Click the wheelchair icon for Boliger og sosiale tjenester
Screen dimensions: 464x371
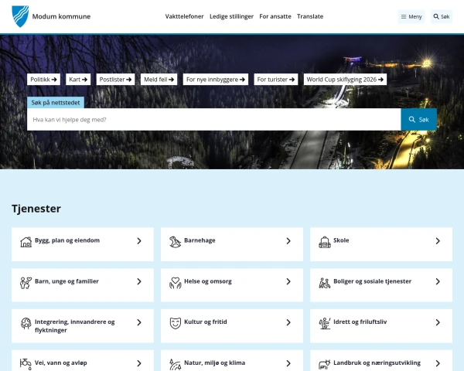click(325, 283)
